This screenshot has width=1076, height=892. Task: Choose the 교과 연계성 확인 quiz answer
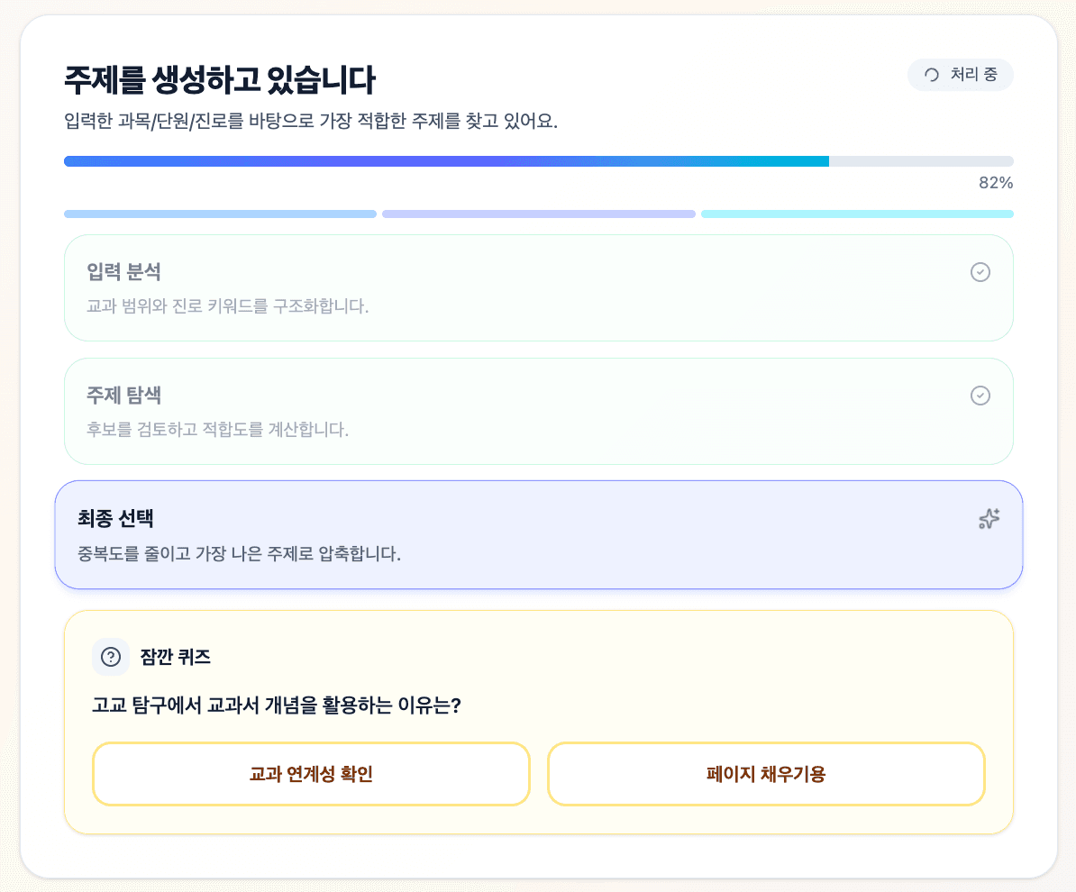pyautogui.click(x=311, y=774)
